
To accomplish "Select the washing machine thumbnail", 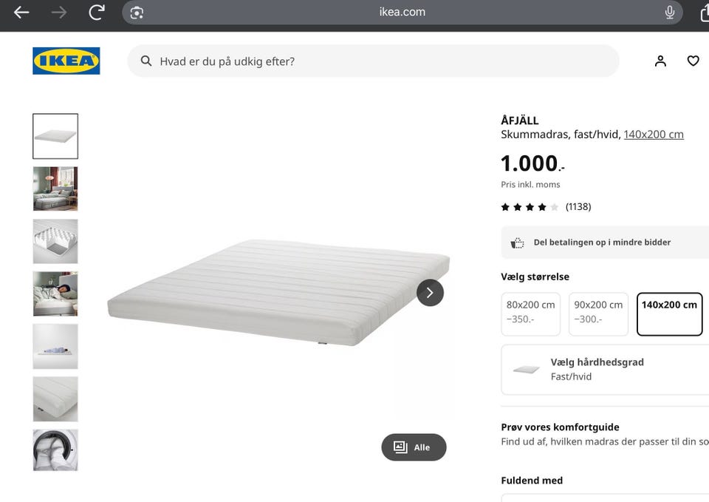I will point(55,450).
